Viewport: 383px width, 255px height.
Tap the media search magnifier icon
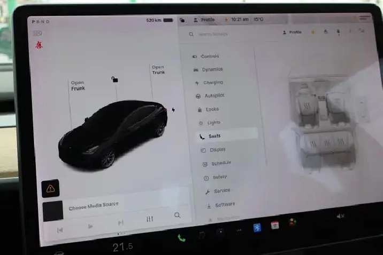tap(177, 216)
